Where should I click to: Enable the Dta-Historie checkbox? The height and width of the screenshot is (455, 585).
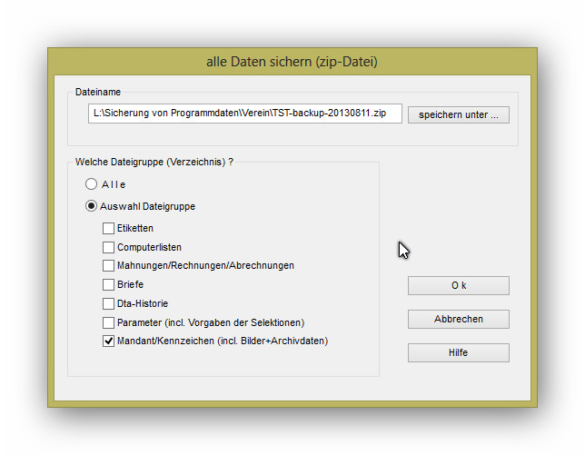pyautogui.click(x=109, y=303)
